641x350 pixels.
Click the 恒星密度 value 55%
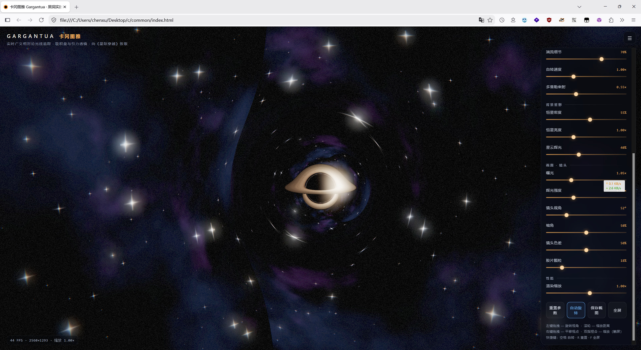click(x=623, y=113)
